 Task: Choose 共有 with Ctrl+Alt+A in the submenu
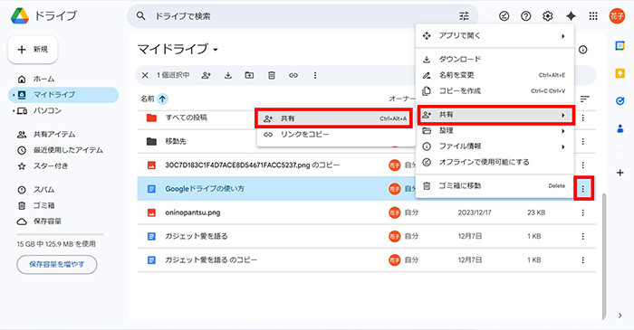(x=334, y=118)
